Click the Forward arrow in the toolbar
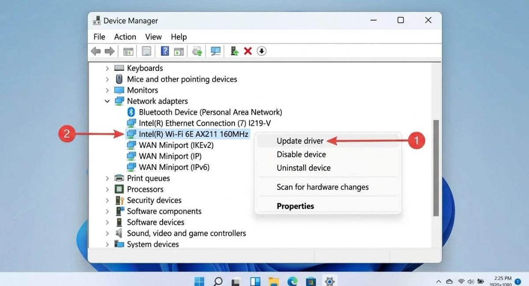Image resolution: width=529 pixels, height=286 pixels. (110, 51)
